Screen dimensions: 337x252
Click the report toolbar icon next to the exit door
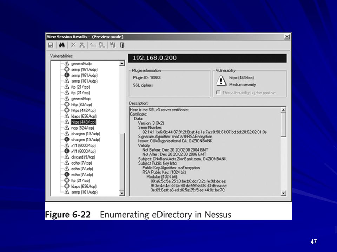pos(113,45)
